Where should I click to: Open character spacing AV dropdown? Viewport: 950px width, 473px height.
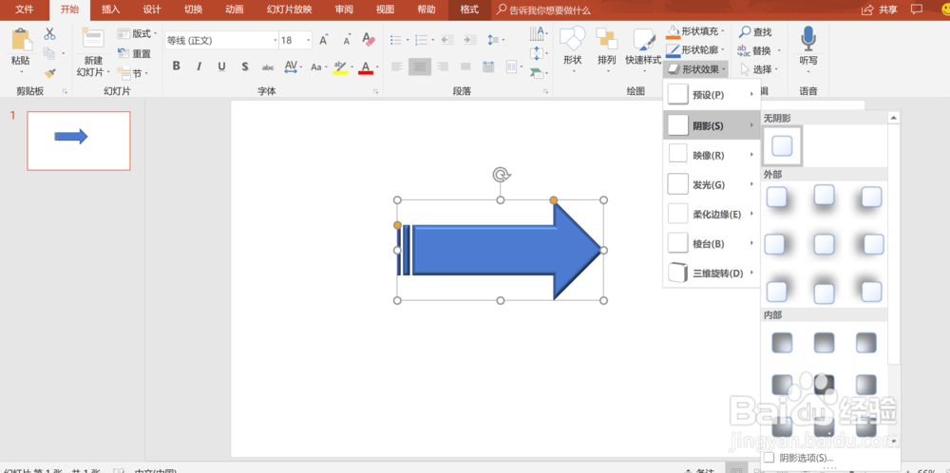pos(293,66)
